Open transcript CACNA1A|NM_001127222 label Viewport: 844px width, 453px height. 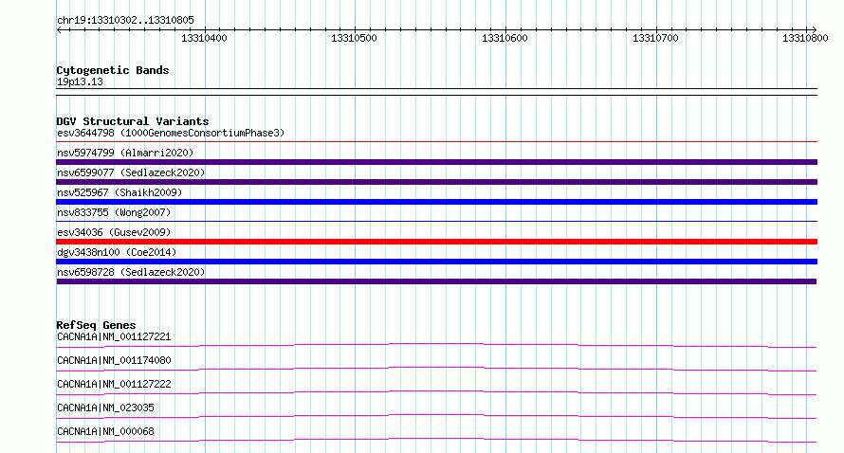[114, 384]
